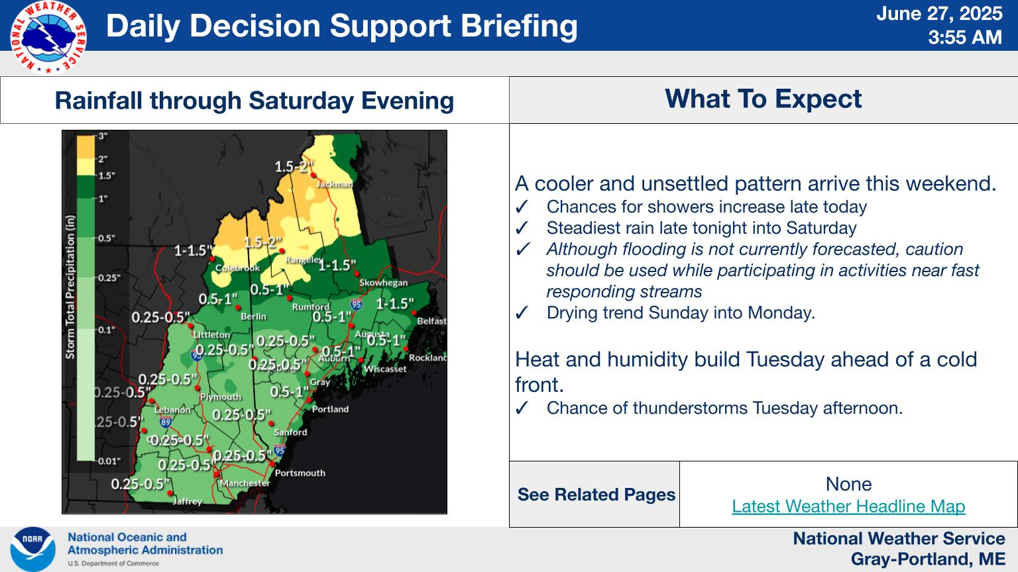Click the I-95 shield near Portsmouth
1018x572 pixels.
[x=280, y=451]
